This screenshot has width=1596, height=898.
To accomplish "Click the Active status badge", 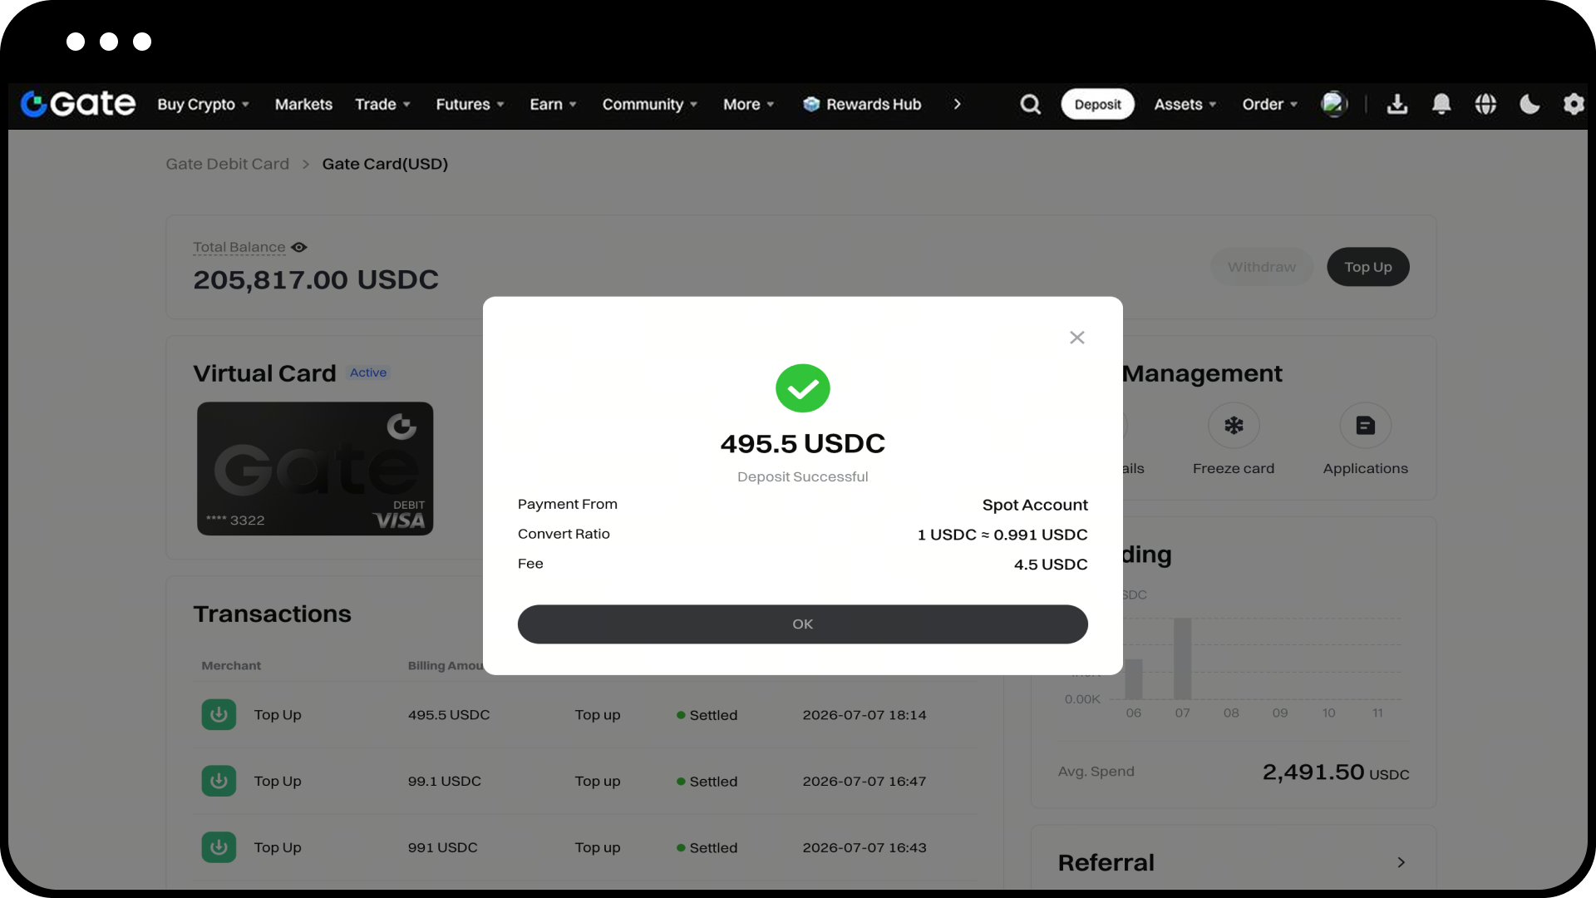I will point(367,373).
